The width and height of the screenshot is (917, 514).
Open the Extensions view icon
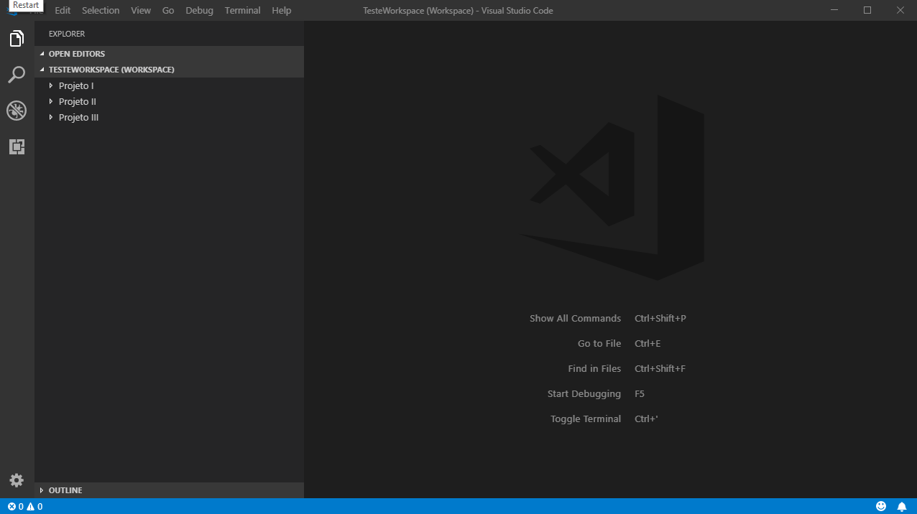17,146
